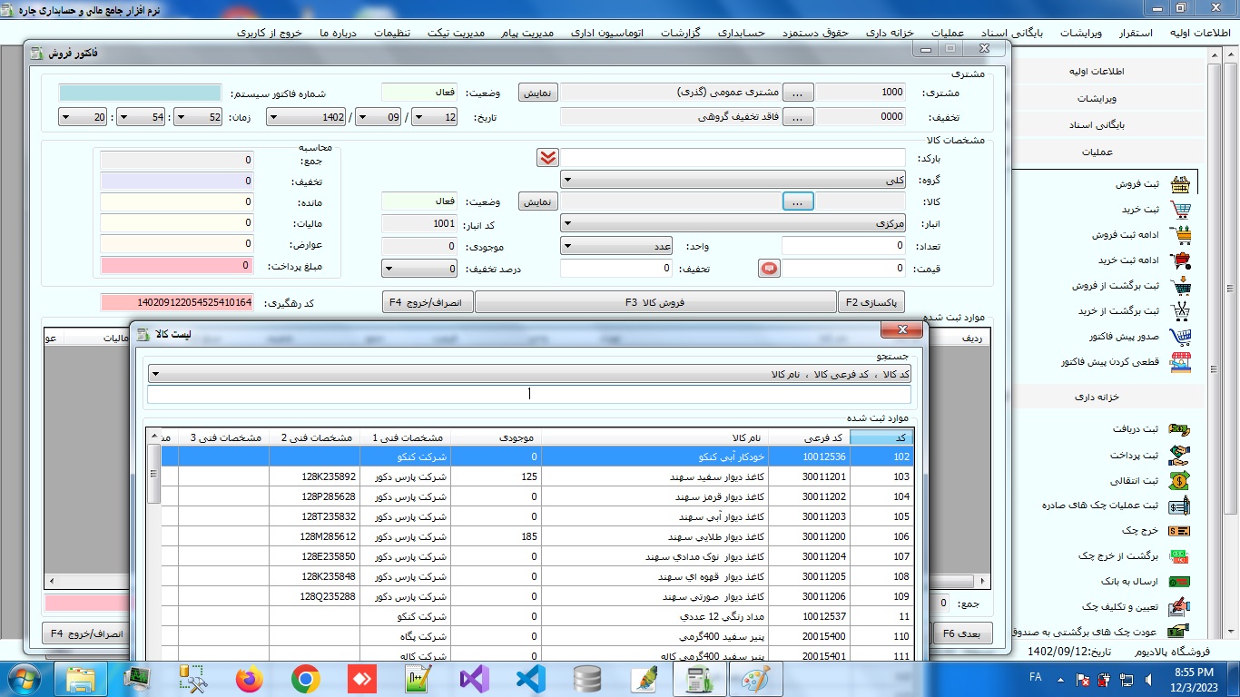Click the ثبت دریافت icon
Viewport: 1240px width, 697px height.
click(x=1178, y=429)
